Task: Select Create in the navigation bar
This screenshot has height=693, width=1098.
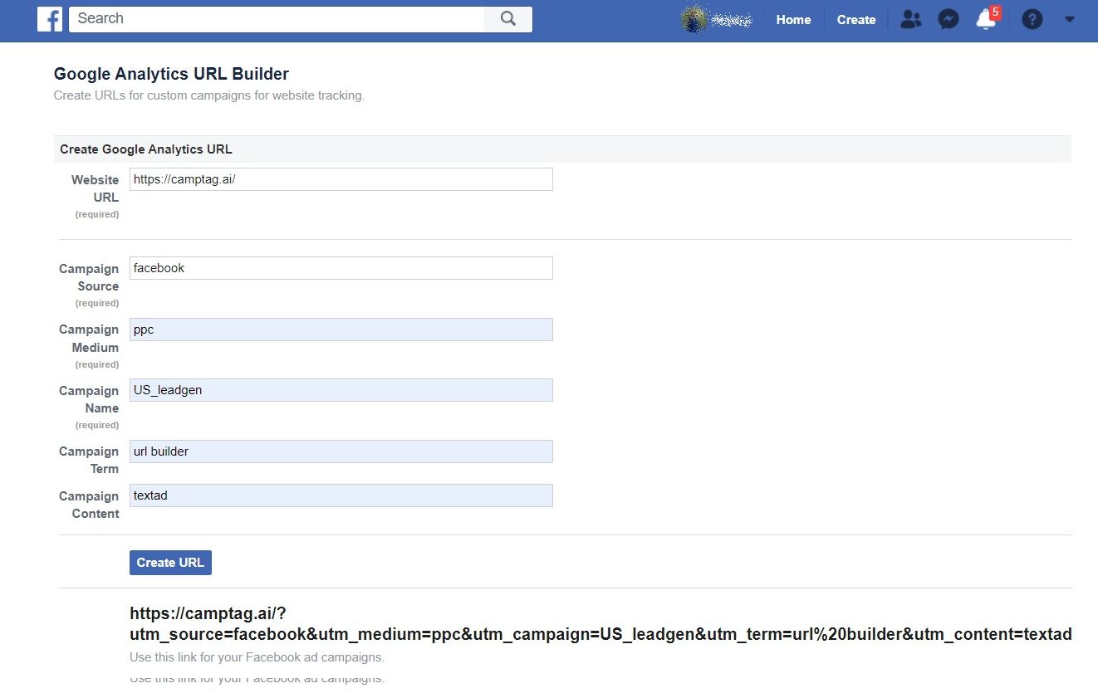Action: click(855, 19)
